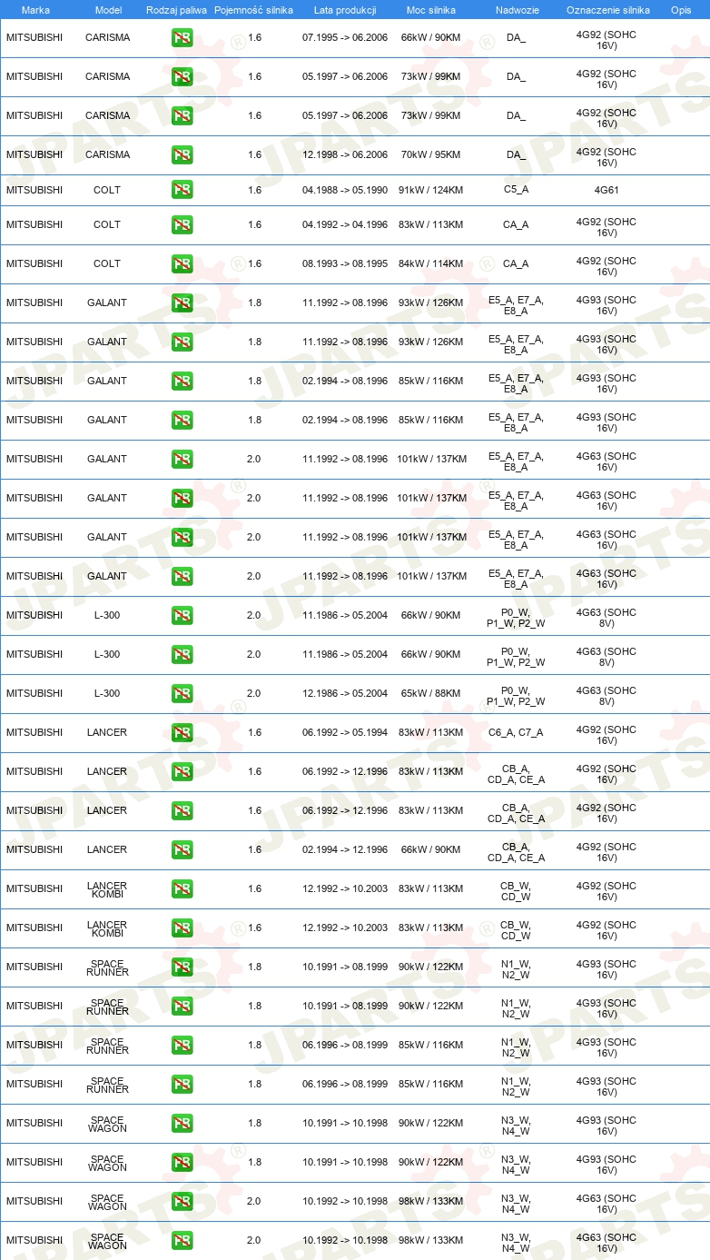Click the Opis column header
Screen dimensions: 710x1260
click(681, 10)
